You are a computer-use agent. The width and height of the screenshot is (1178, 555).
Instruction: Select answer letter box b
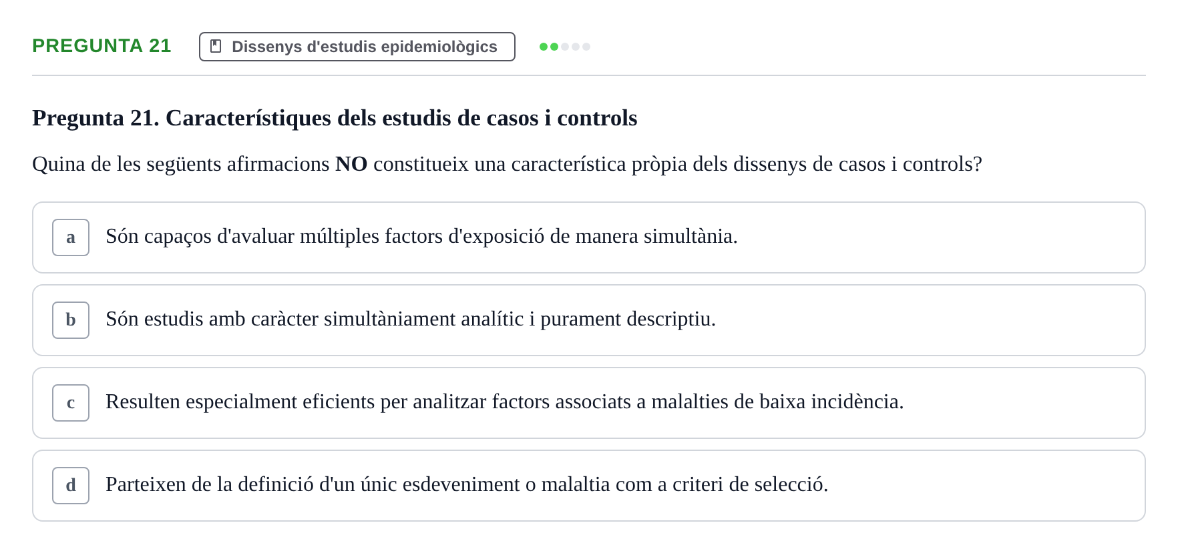tap(71, 320)
